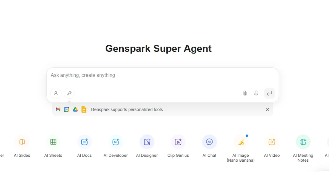Screen dimensions: 329x172
Task: Open the AI Docs tool icon
Action: pos(84,142)
